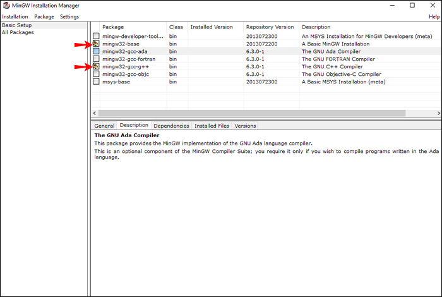Viewport: 442px width, 297px height.
Task: Select the mingw-developer-tool... package name
Action: click(133, 37)
